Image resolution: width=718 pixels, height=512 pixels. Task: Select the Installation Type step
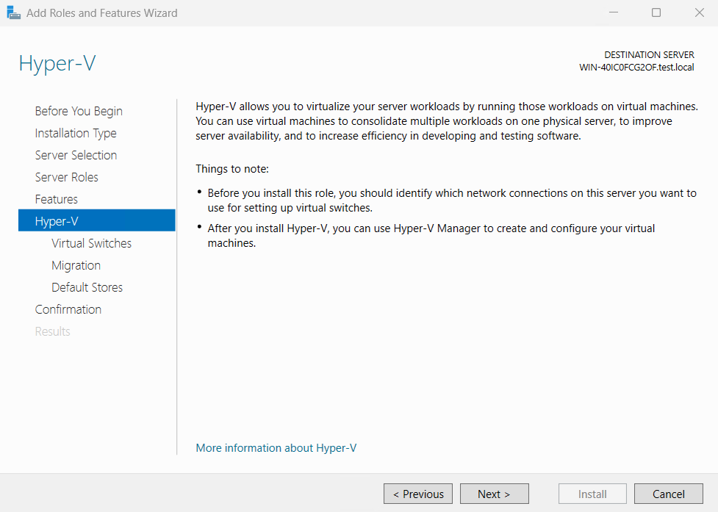pos(75,133)
